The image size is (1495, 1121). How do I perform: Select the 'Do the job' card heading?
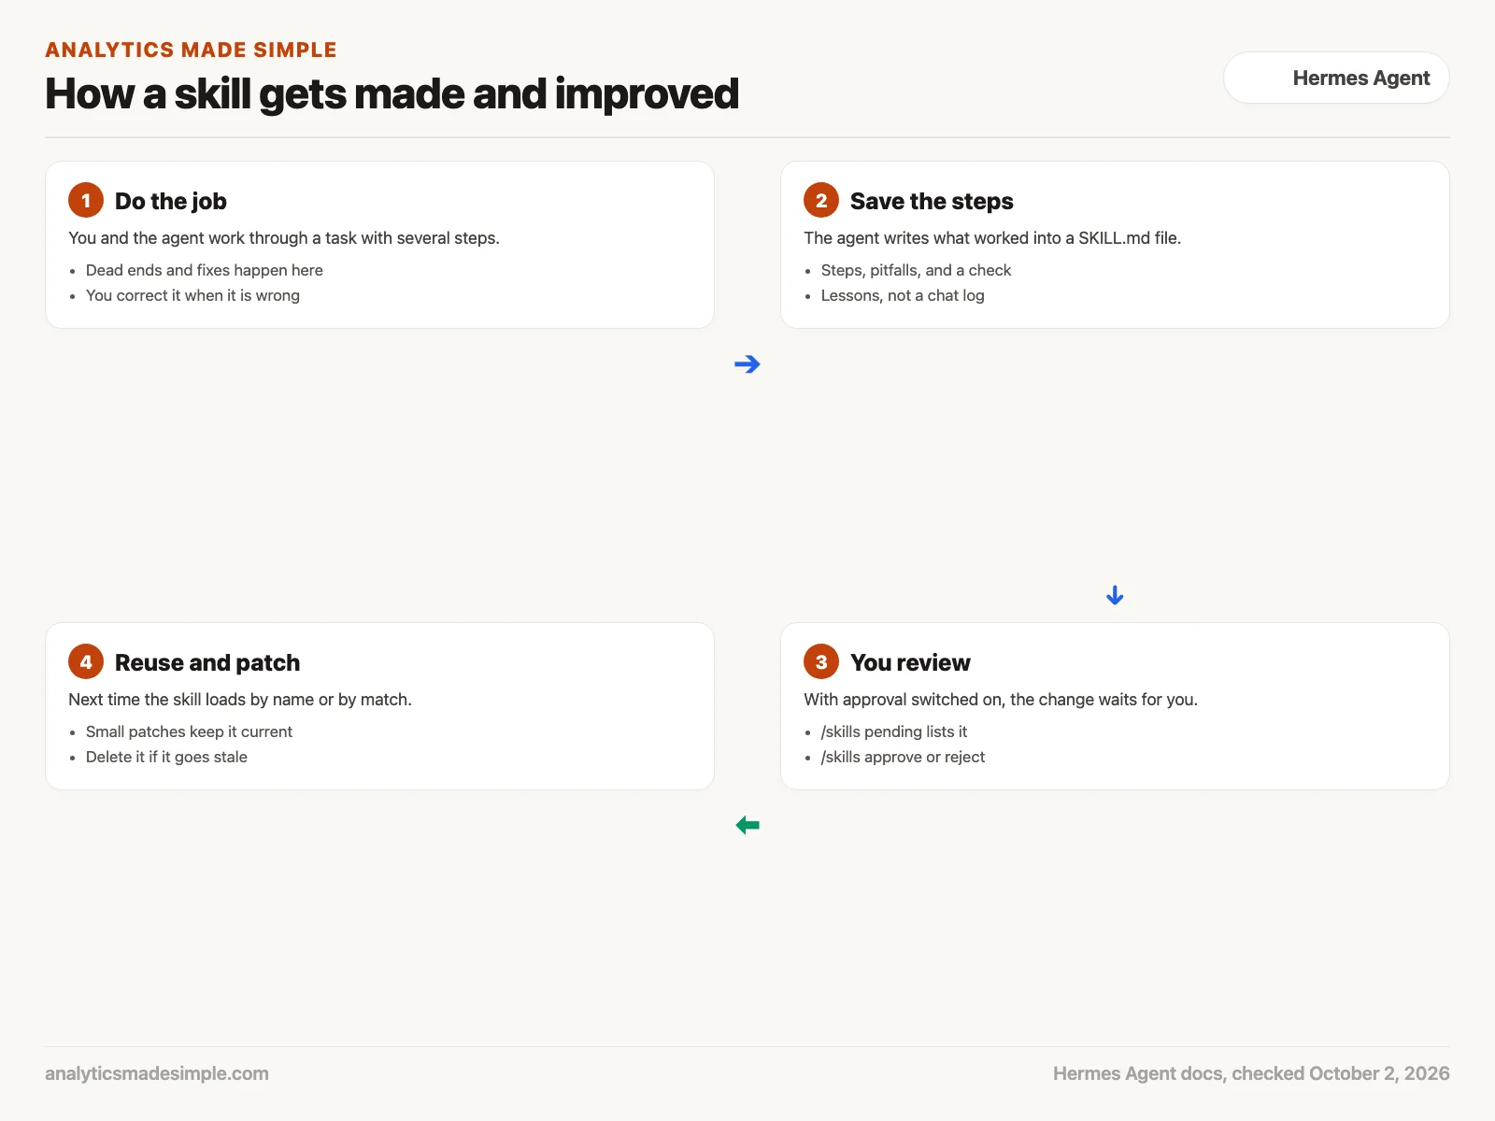[171, 201]
